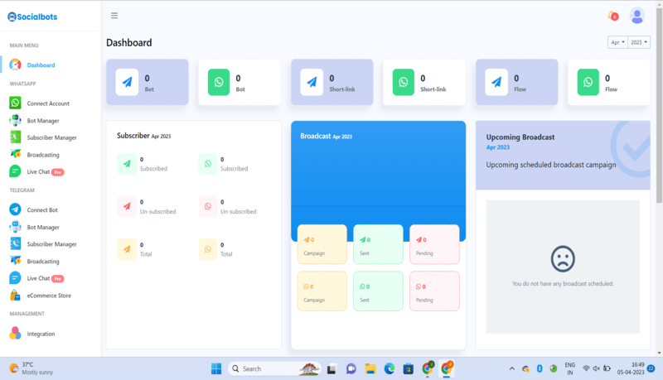Open WhatsApp Bot Manager

(43, 121)
